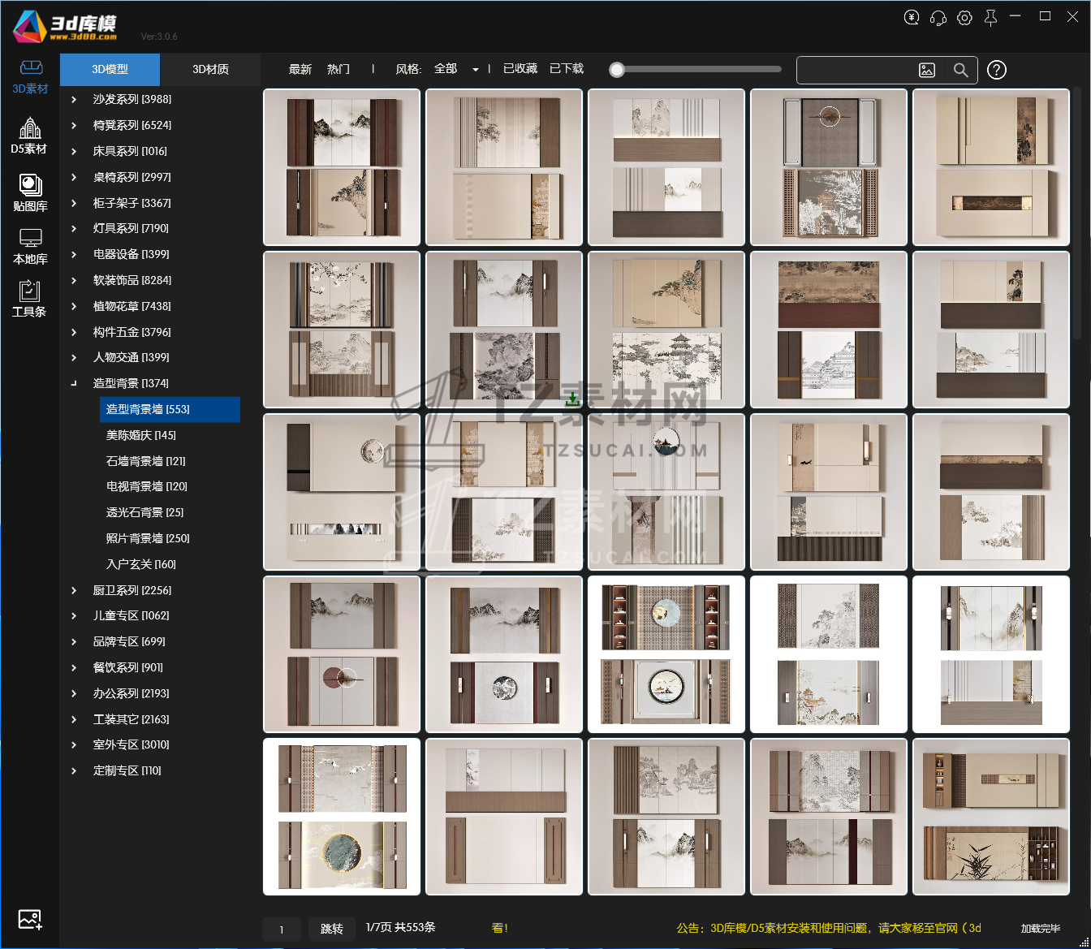Click the magnifier search icon

tap(961, 71)
